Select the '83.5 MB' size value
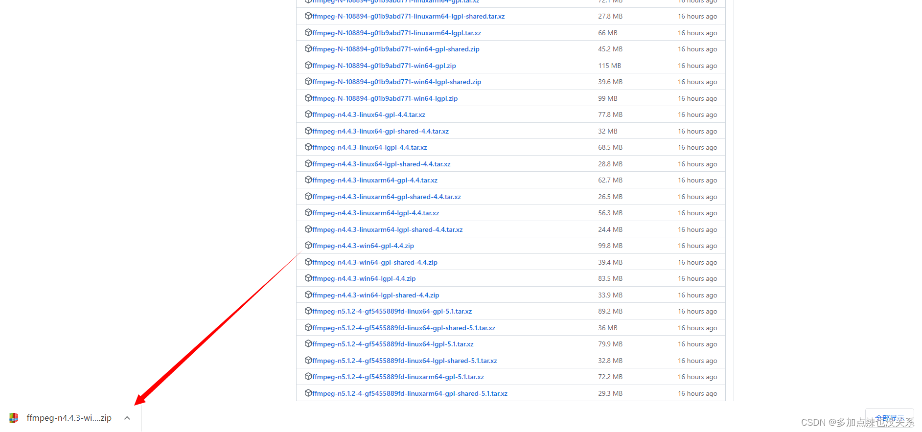922x432 pixels. (610, 278)
